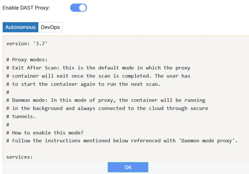Click the version: '3.7' line
This screenshot has width=249, height=174.
point(27,43)
